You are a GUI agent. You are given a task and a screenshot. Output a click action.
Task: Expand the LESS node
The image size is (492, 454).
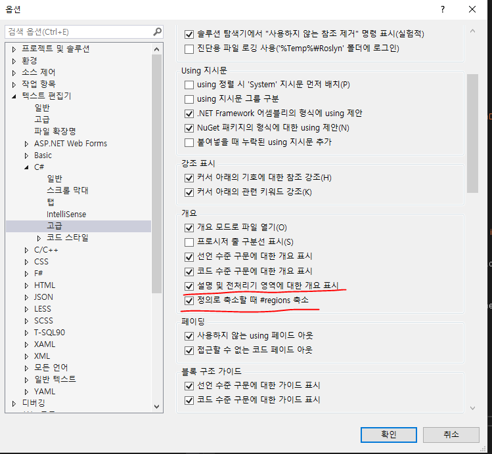tap(26, 309)
